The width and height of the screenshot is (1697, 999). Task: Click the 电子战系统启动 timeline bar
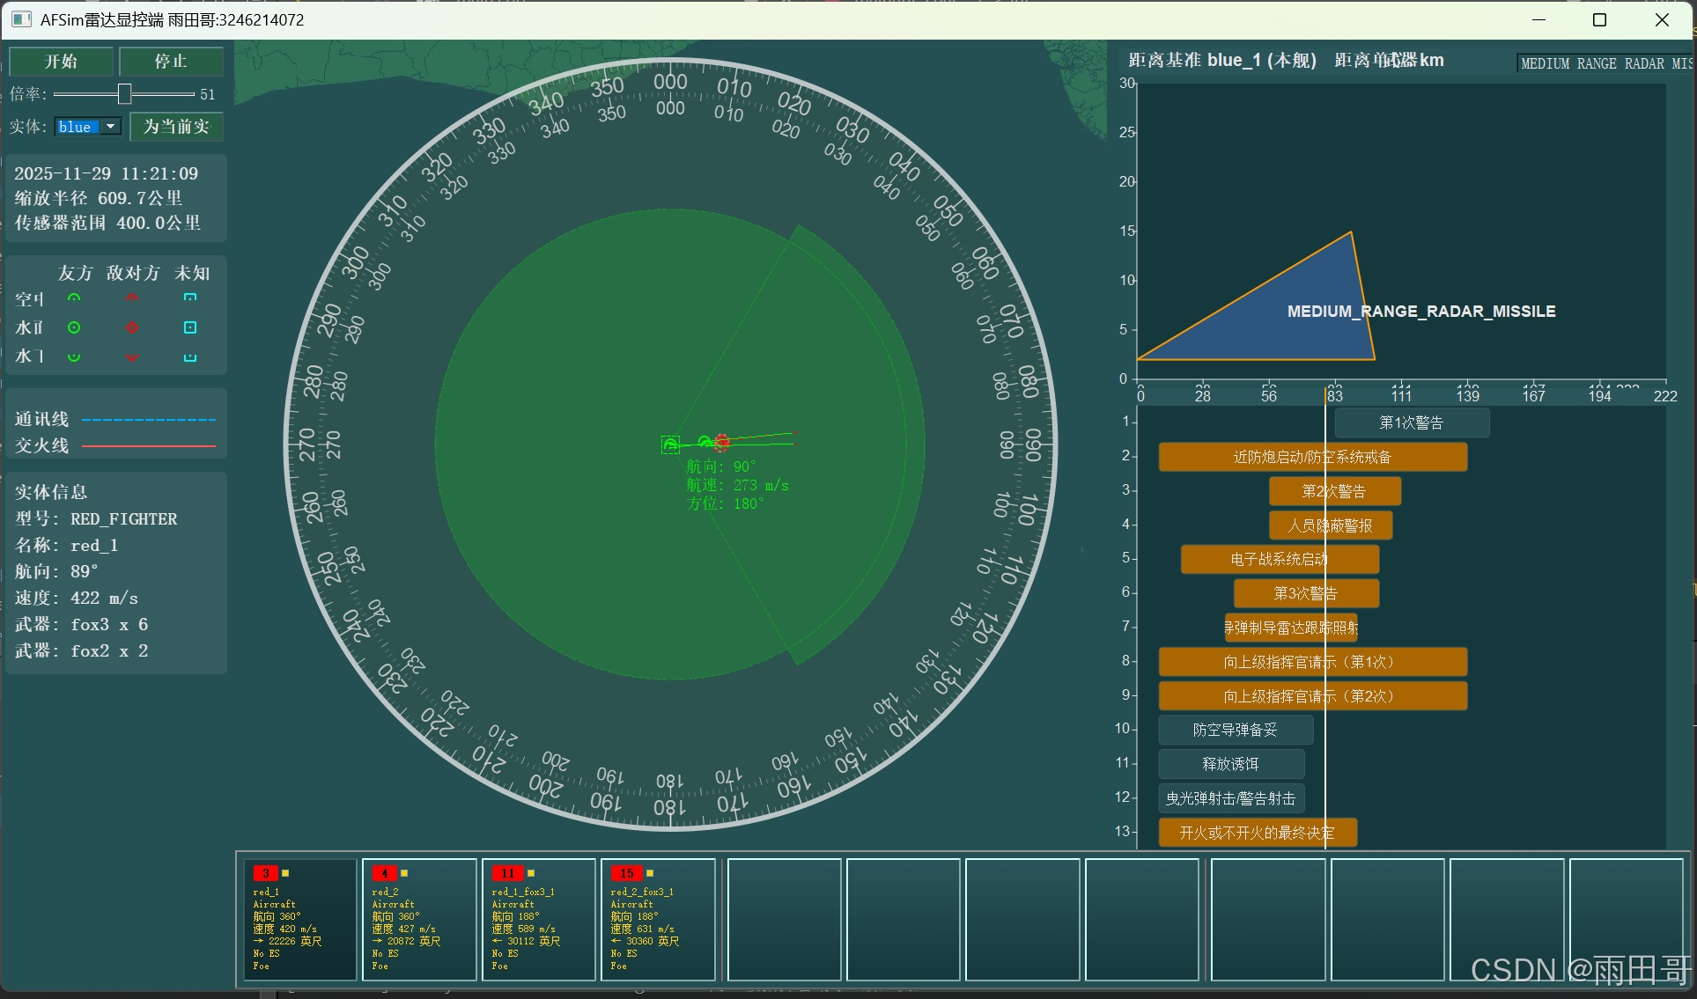(1279, 559)
